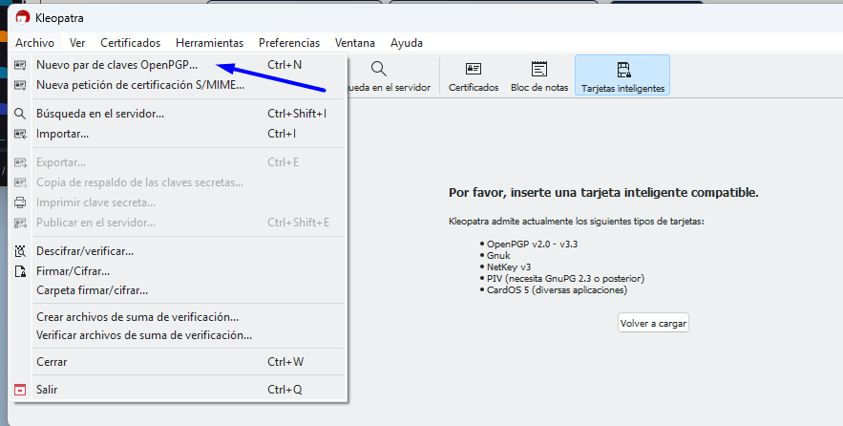Open the Preferencias menu
This screenshot has height=426, width=843.
click(x=289, y=42)
